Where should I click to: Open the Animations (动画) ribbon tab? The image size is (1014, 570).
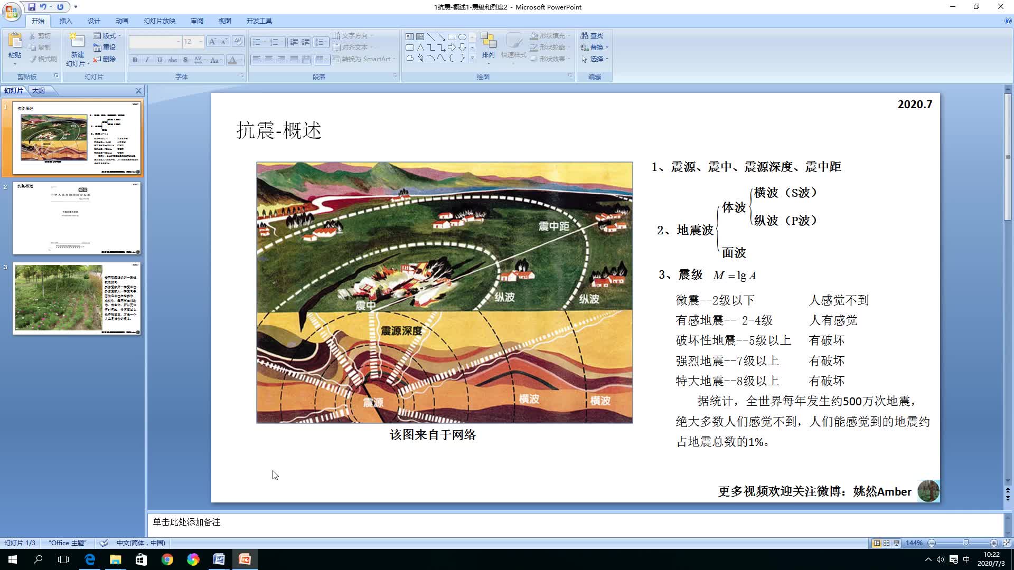(x=122, y=21)
